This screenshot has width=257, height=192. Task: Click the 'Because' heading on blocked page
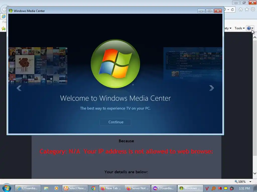tap(126, 141)
